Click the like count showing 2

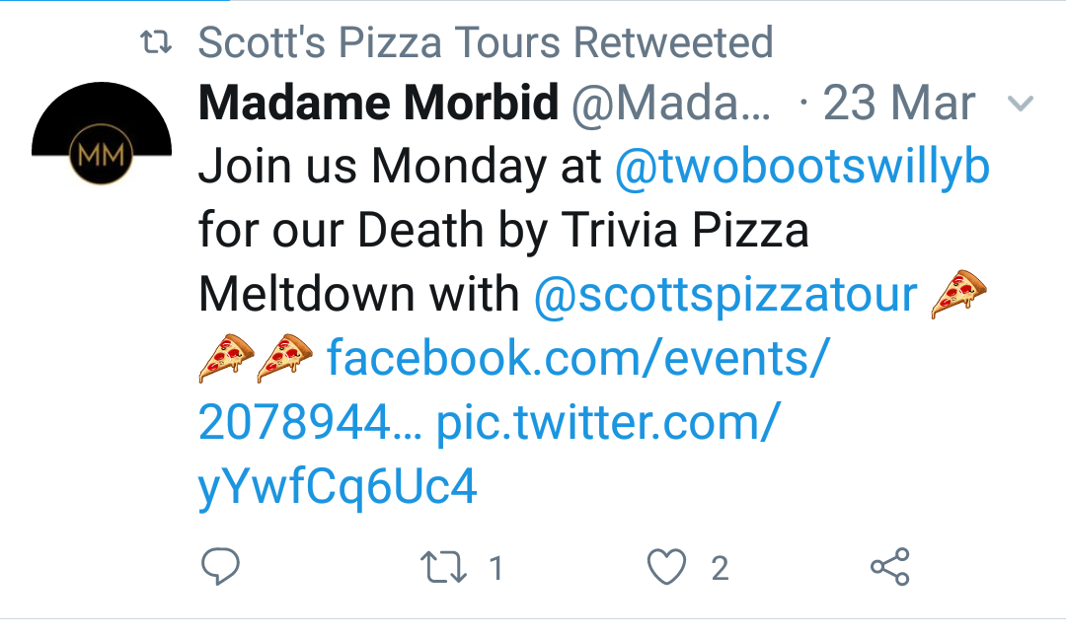(720, 568)
